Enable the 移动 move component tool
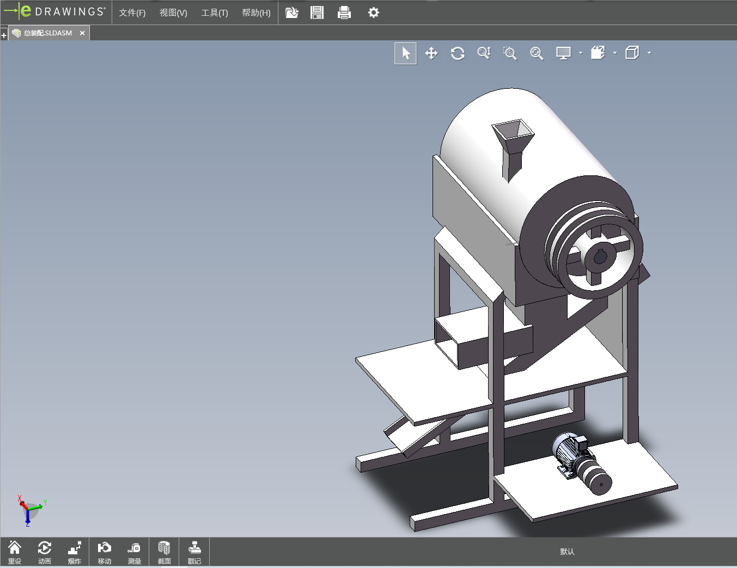737x568 pixels. click(x=104, y=552)
